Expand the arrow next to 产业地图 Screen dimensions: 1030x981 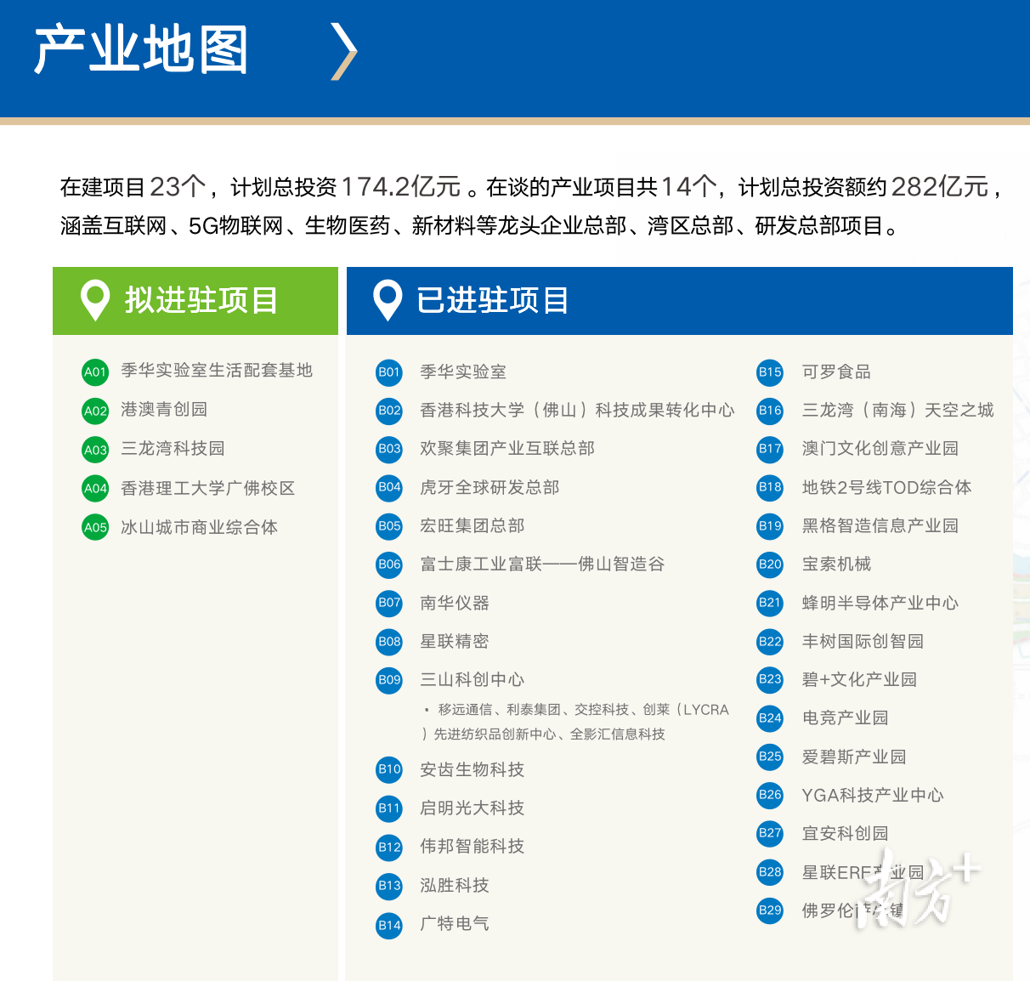tap(344, 53)
